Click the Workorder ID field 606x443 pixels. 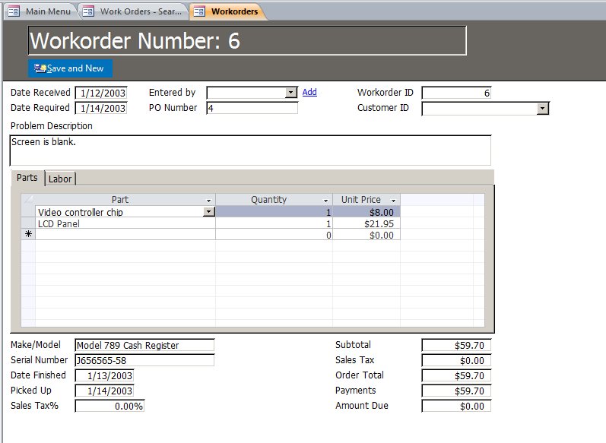click(456, 93)
